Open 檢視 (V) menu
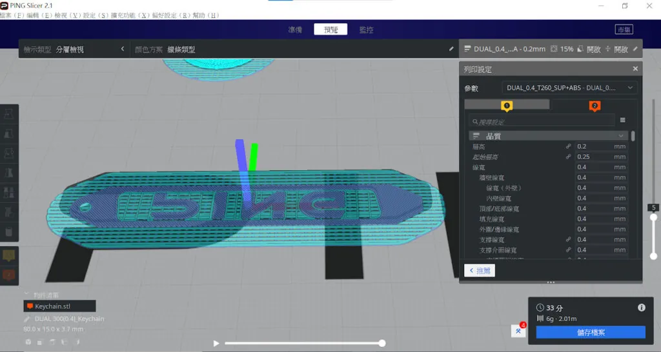The image size is (661, 352). (67, 15)
